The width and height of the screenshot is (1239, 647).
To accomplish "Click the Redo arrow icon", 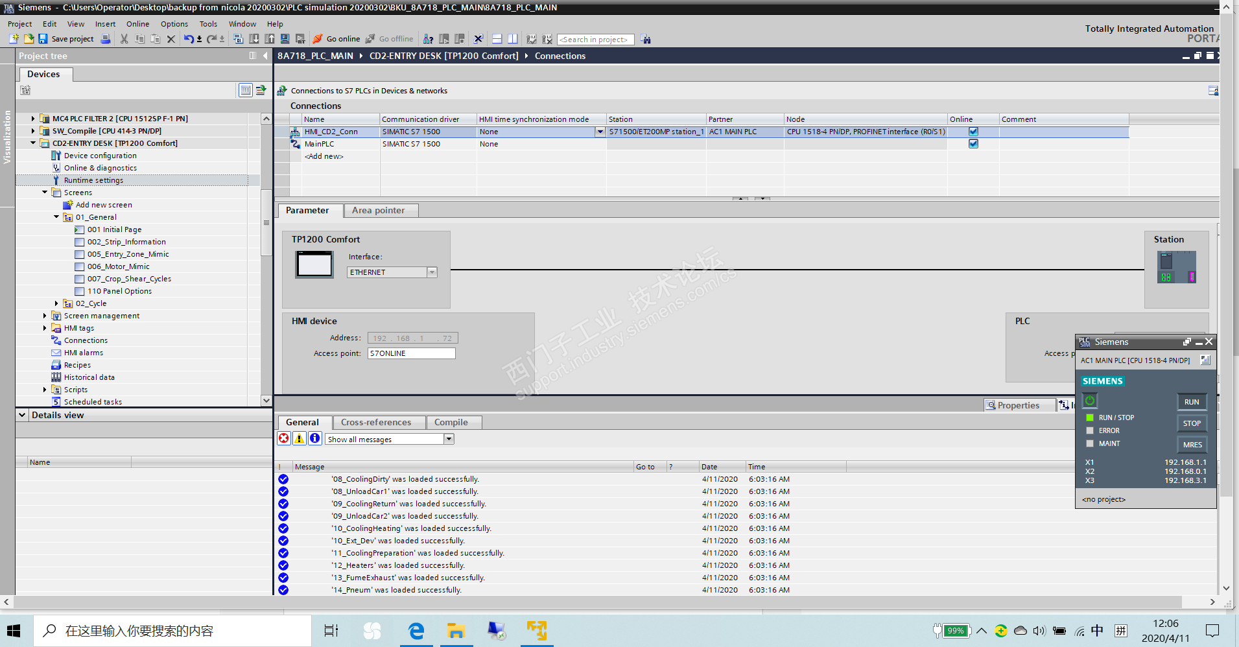I will (x=211, y=39).
